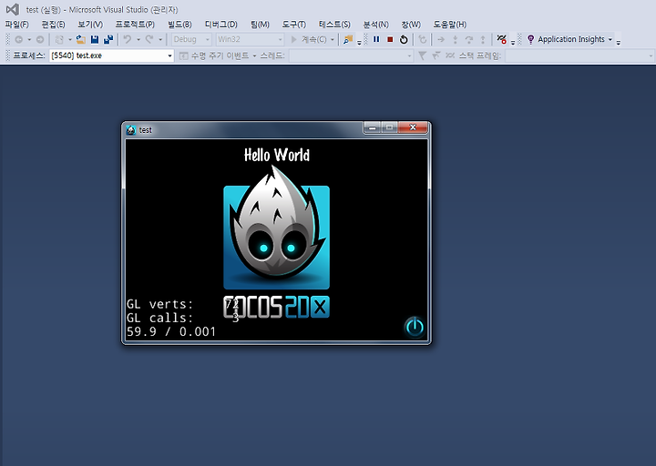Click the cocos2d-x logo image in test window
656x466 pixels.
click(277, 241)
